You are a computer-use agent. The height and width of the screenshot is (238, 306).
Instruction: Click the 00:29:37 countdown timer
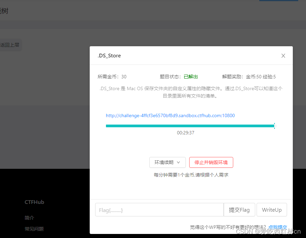tap(190, 133)
